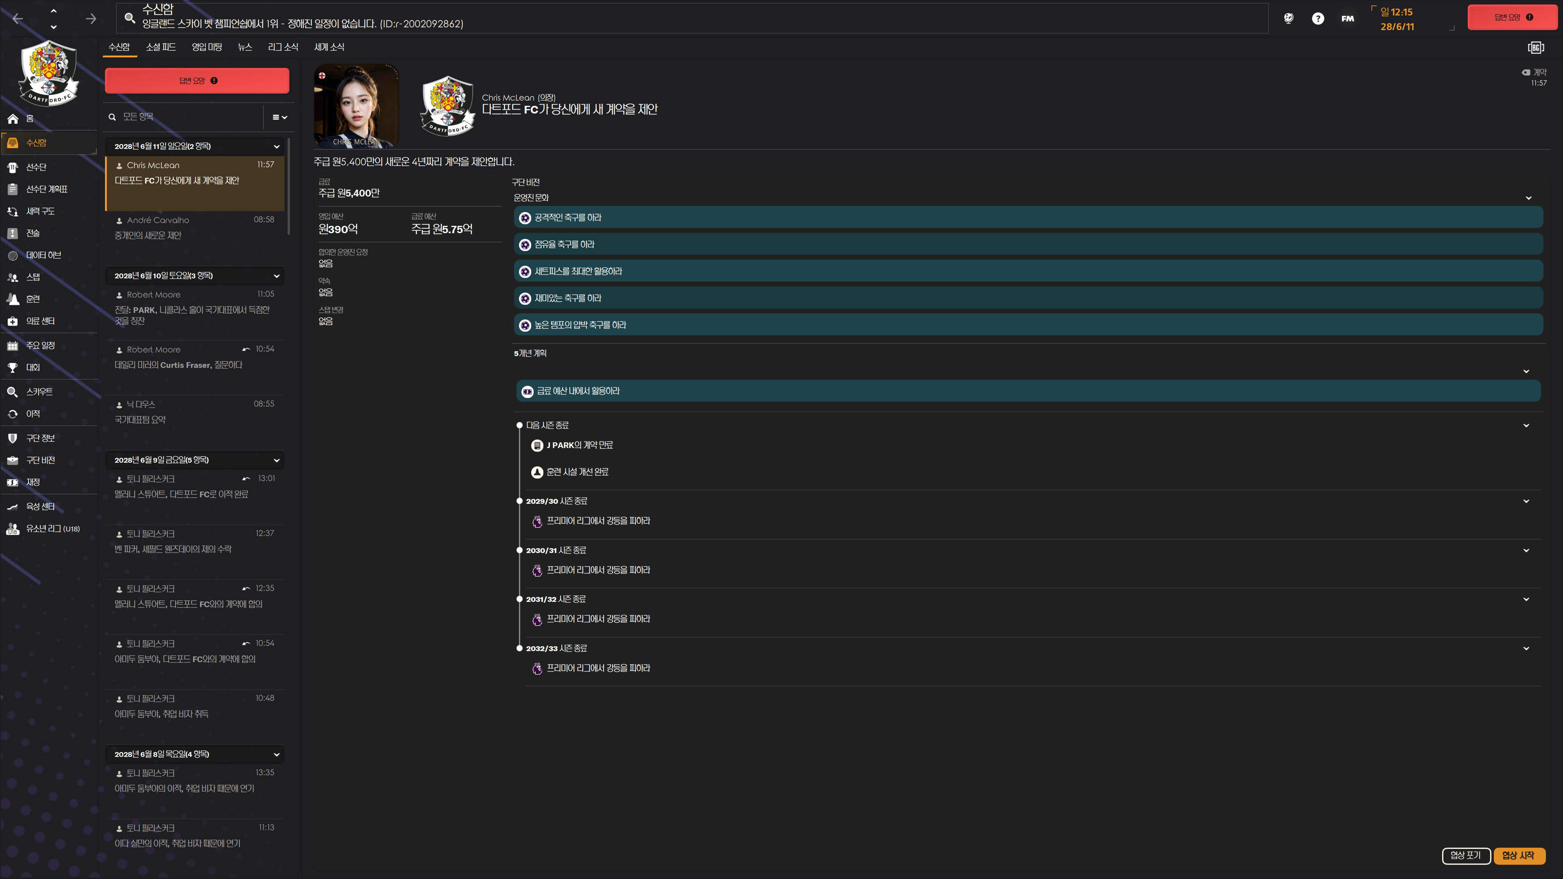Toggle the side panel layout icon at top right

[1536, 47]
